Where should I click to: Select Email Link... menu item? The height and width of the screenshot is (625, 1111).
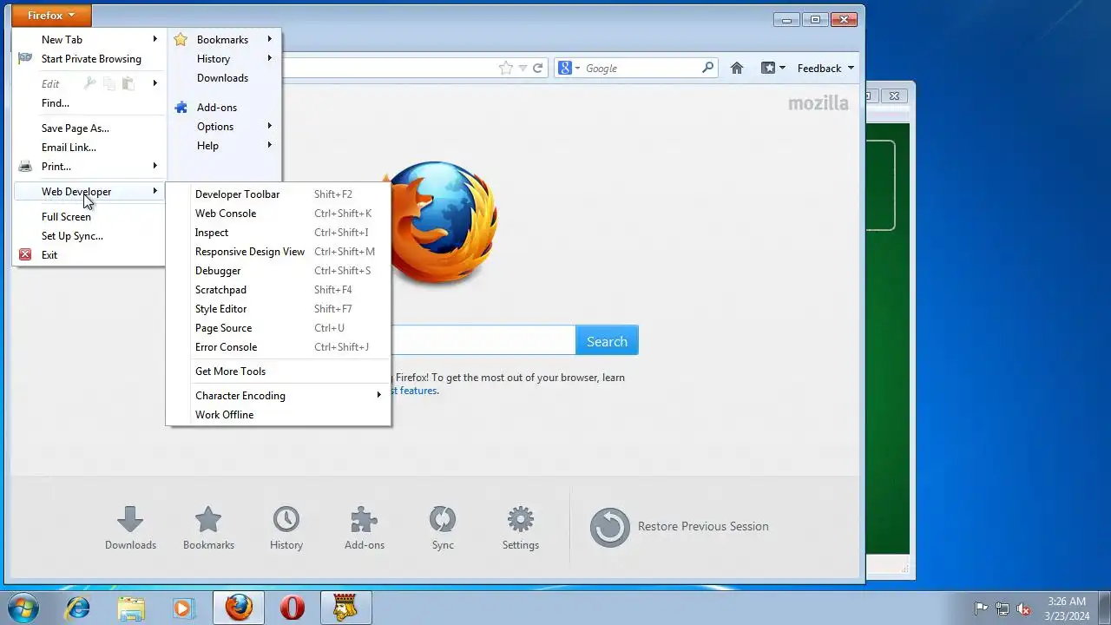[x=89, y=148]
